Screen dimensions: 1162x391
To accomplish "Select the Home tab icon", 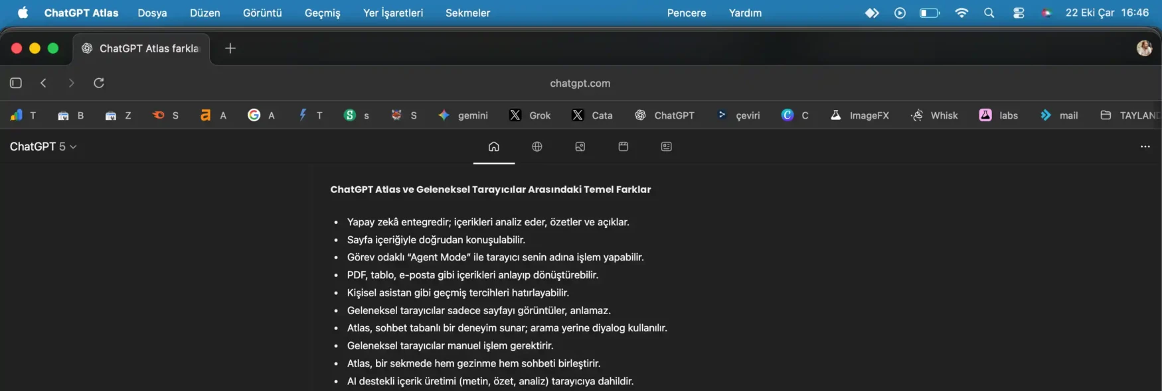I will tap(494, 146).
